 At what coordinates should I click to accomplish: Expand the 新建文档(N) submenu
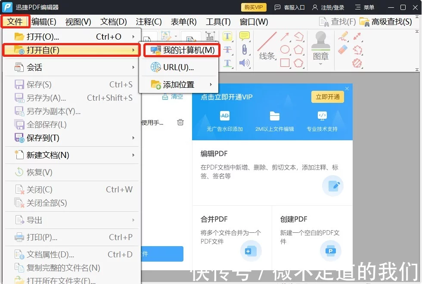[x=71, y=155]
